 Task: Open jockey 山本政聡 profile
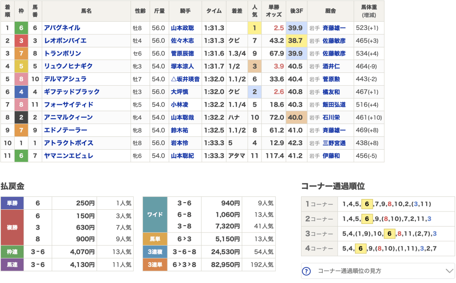click(x=182, y=28)
